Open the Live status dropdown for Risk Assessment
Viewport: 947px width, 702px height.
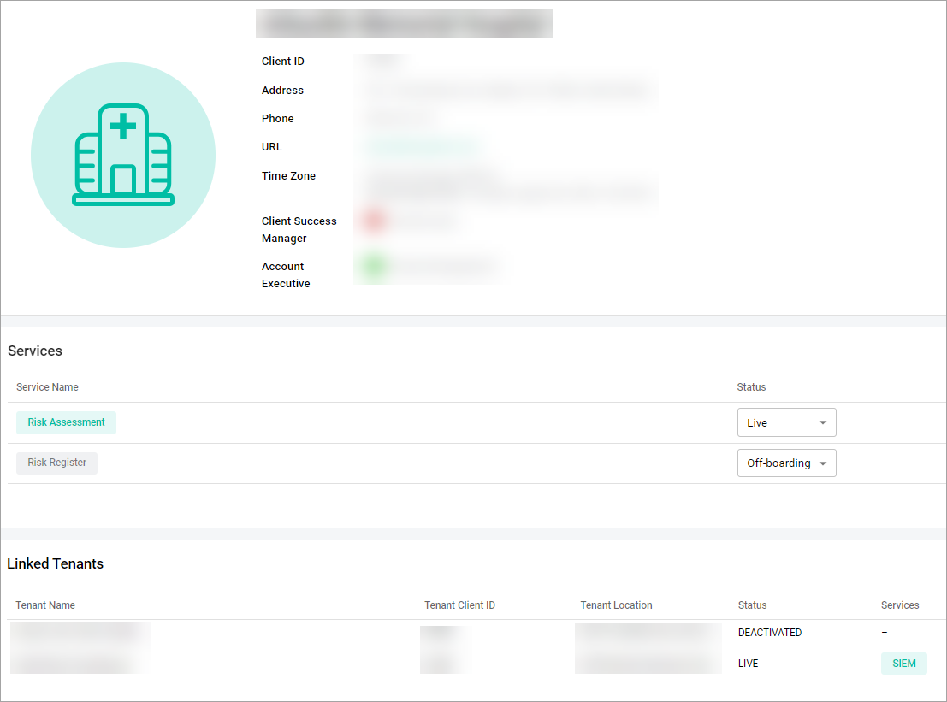coord(786,422)
